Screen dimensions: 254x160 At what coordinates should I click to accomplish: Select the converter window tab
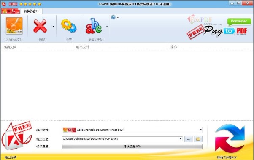pos(31,11)
